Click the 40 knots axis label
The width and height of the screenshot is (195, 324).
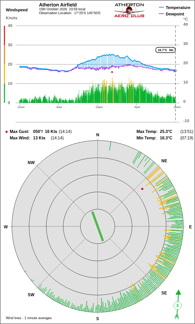(10, 25)
